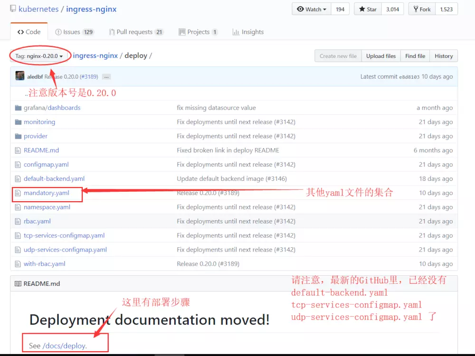Follow the /docs/deploy link
This screenshot has width=475, height=356.
[x=65, y=346]
